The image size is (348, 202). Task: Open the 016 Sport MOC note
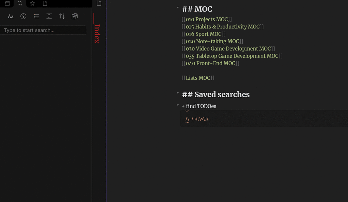204,34
